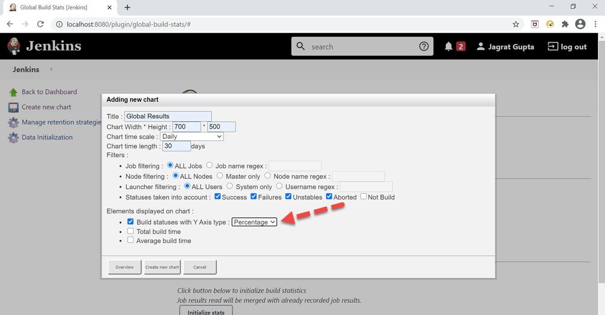
Task: Click the Back to Dashboard house icon
Action: pos(13,91)
